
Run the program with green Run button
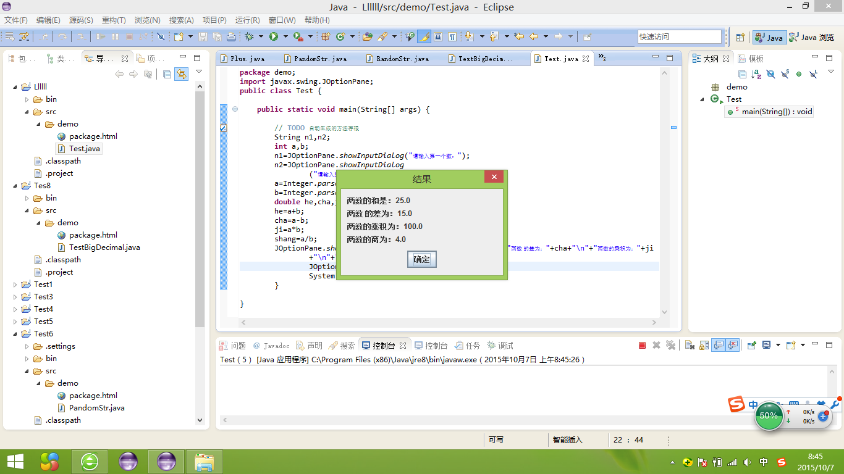273,36
